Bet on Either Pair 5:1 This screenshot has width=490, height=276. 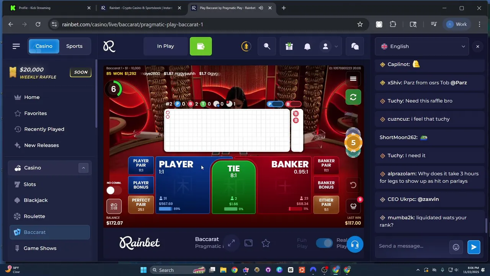(326, 205)
